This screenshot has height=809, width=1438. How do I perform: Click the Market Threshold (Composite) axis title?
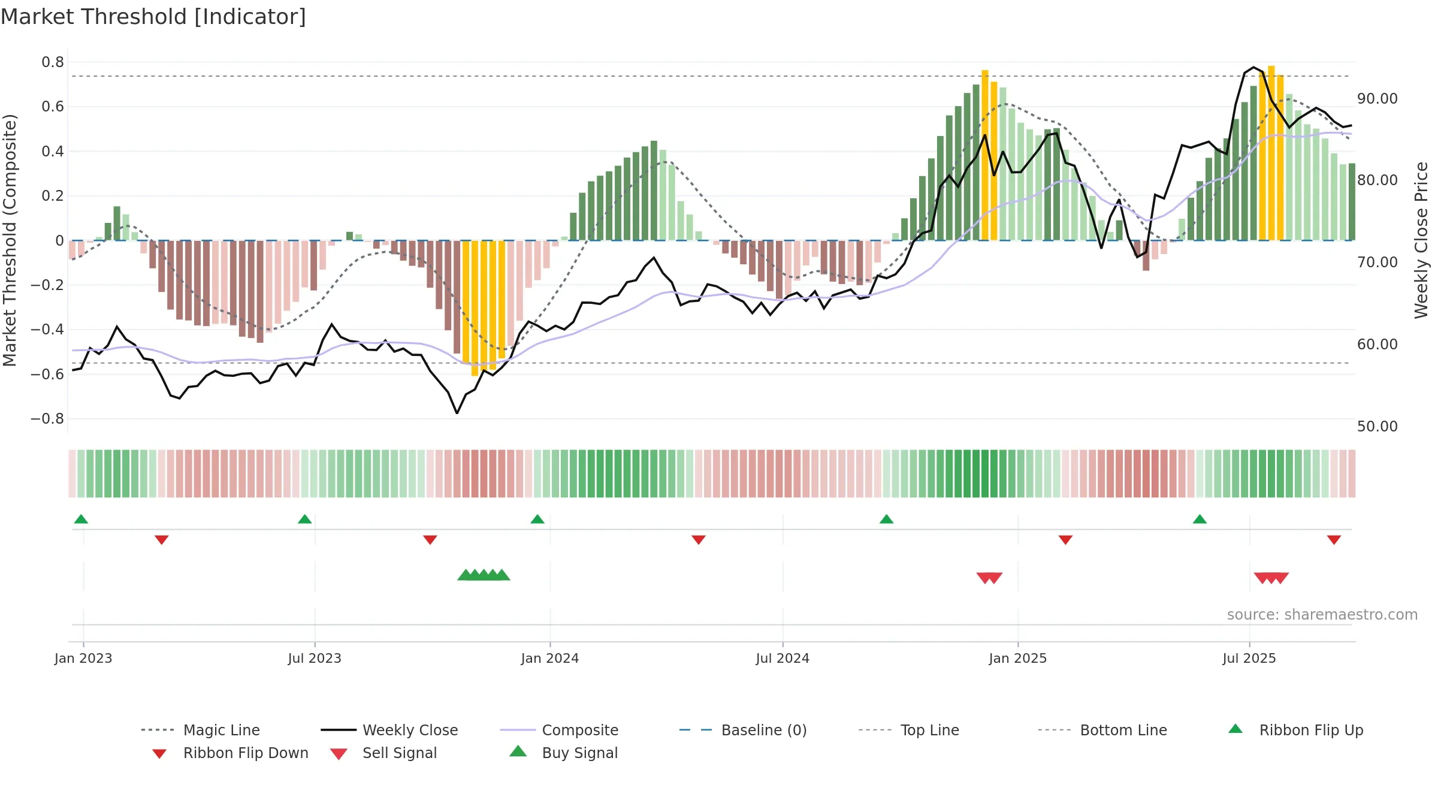coord(10,240)
